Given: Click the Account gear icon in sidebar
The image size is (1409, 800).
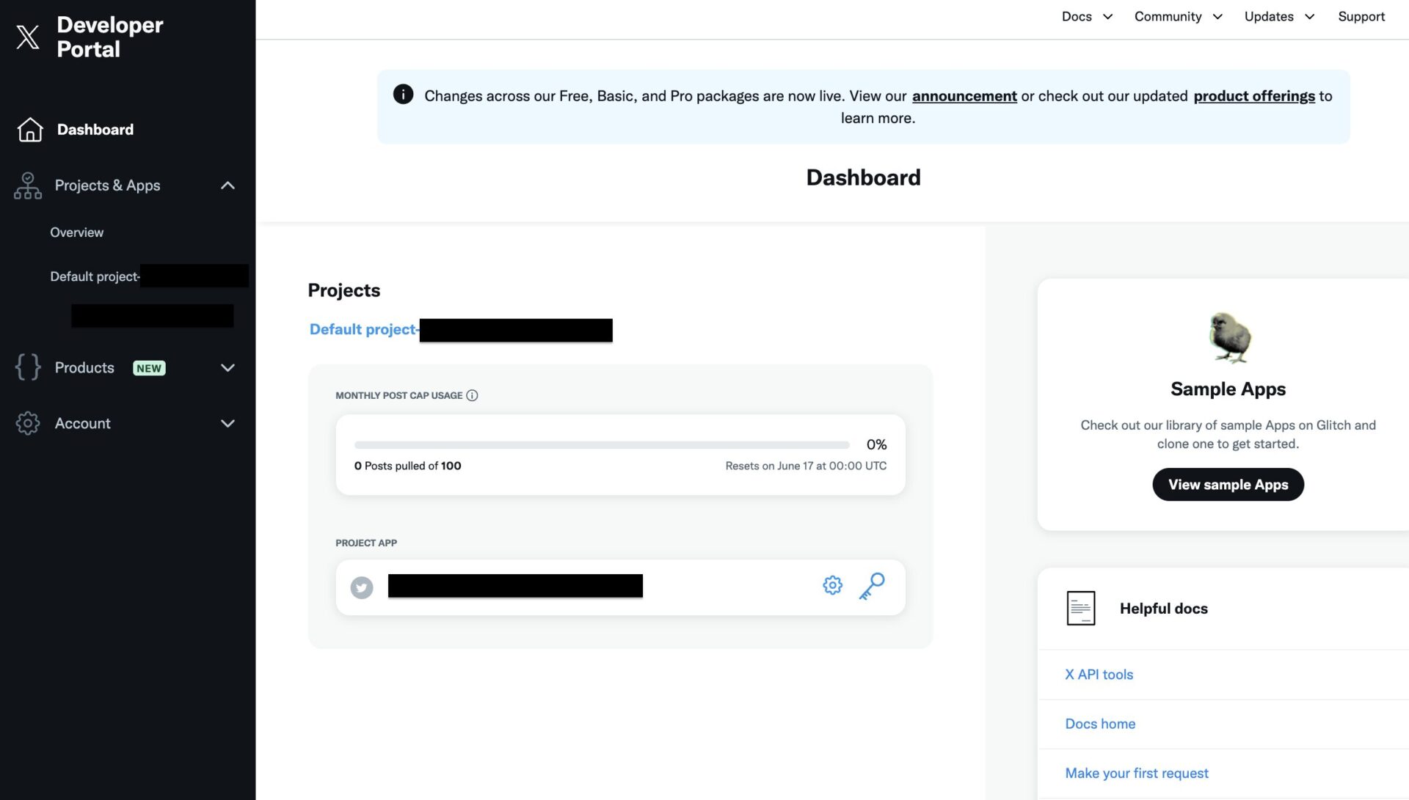Looking at the screenshot, I should point(28,423).
